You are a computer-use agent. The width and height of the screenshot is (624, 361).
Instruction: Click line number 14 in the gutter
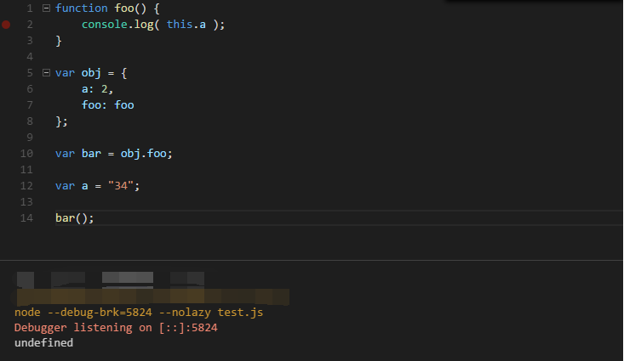(26, 218)
